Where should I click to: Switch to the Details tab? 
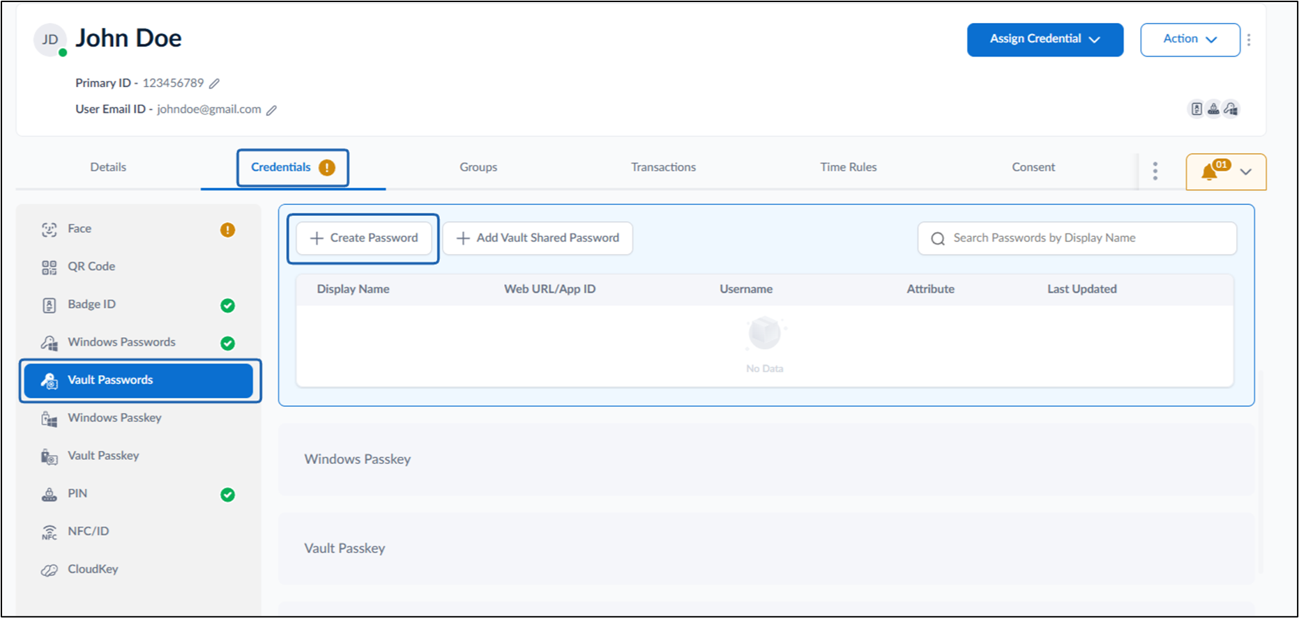click(108, 167)
